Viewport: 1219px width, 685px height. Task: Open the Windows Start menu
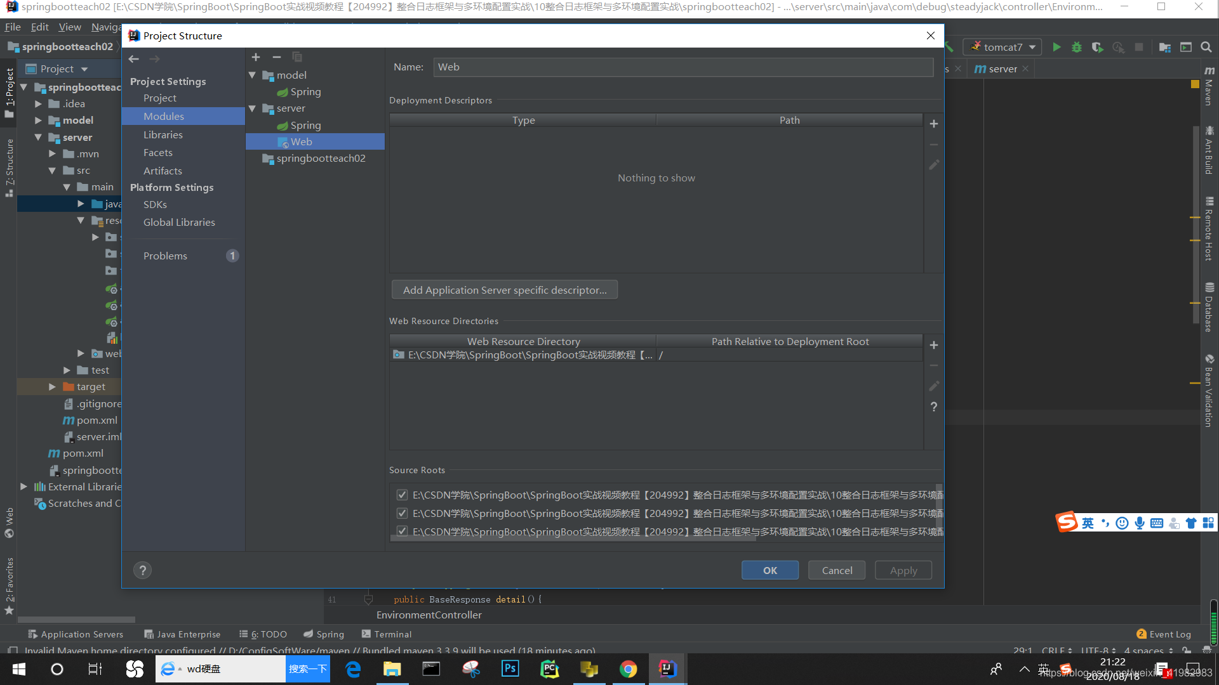[x=19, y=669]
